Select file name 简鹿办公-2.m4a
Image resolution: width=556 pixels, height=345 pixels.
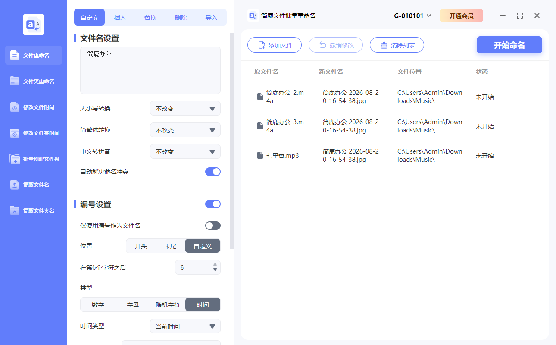pyautogui.click(x=285, y=97)
